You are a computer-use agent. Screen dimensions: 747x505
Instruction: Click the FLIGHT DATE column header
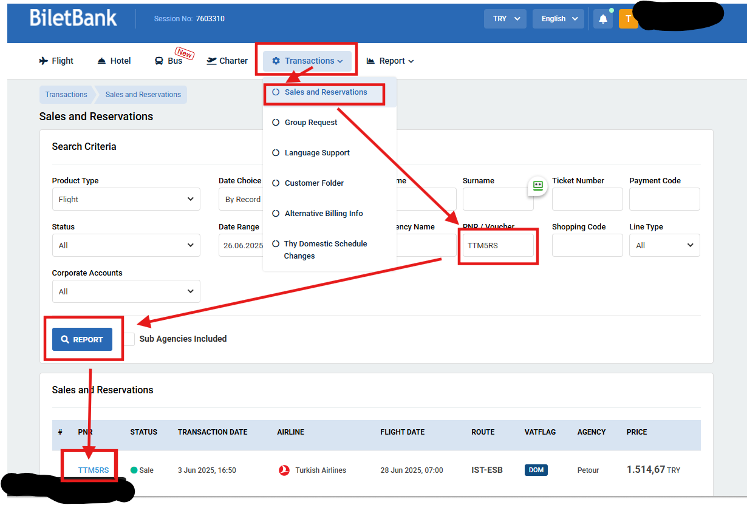(x=403, y=432)
